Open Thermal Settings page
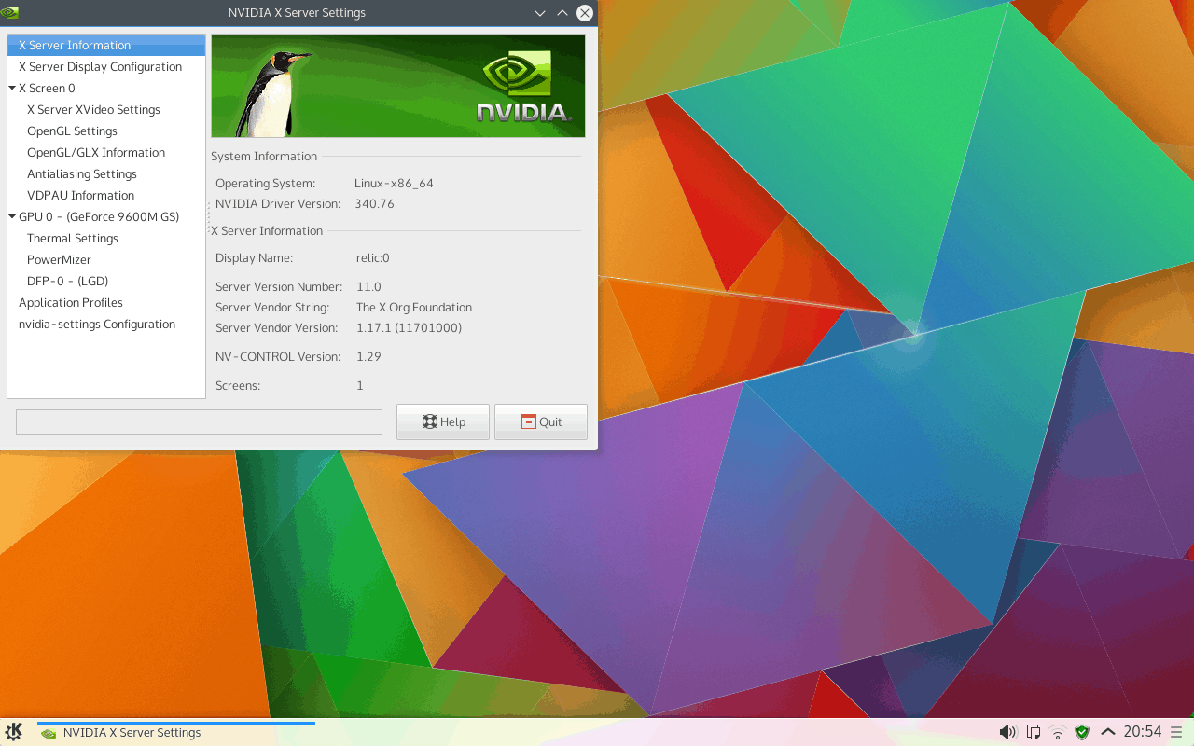 pyautogui.click(x=72, y=239)
